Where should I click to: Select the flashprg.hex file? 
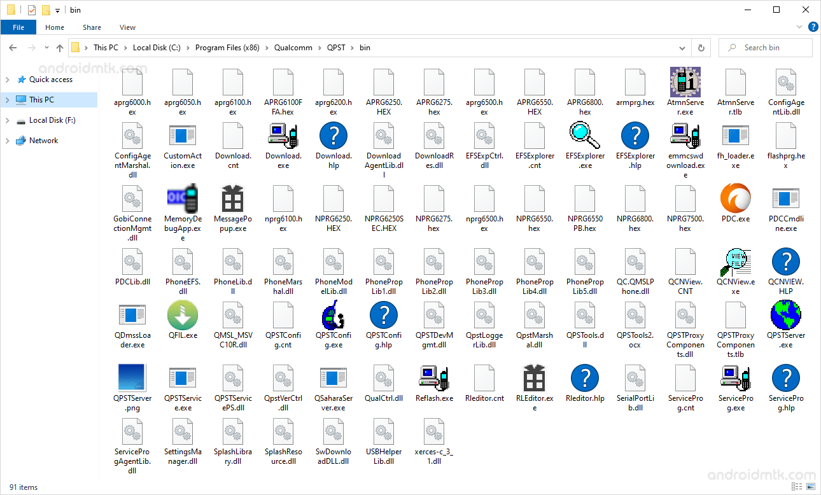[x=786, y=136]
